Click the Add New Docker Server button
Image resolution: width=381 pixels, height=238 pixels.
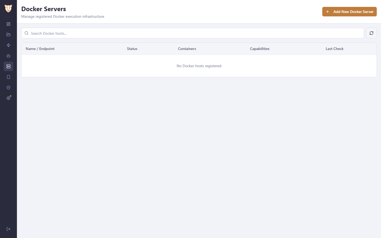point(350,12)
